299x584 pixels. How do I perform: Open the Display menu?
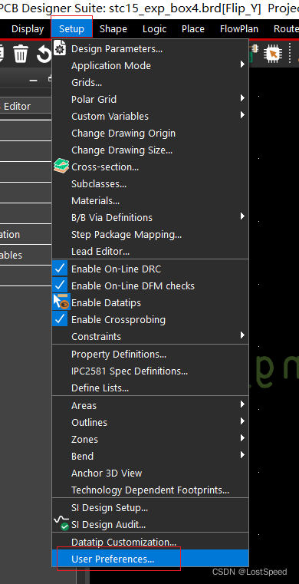click(28, 28)
